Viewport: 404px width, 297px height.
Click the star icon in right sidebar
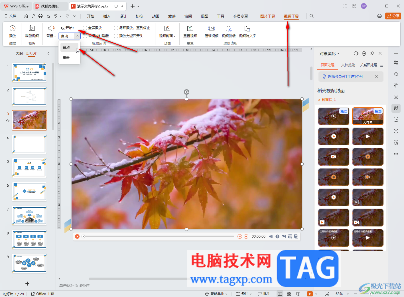tap(396, 74)
